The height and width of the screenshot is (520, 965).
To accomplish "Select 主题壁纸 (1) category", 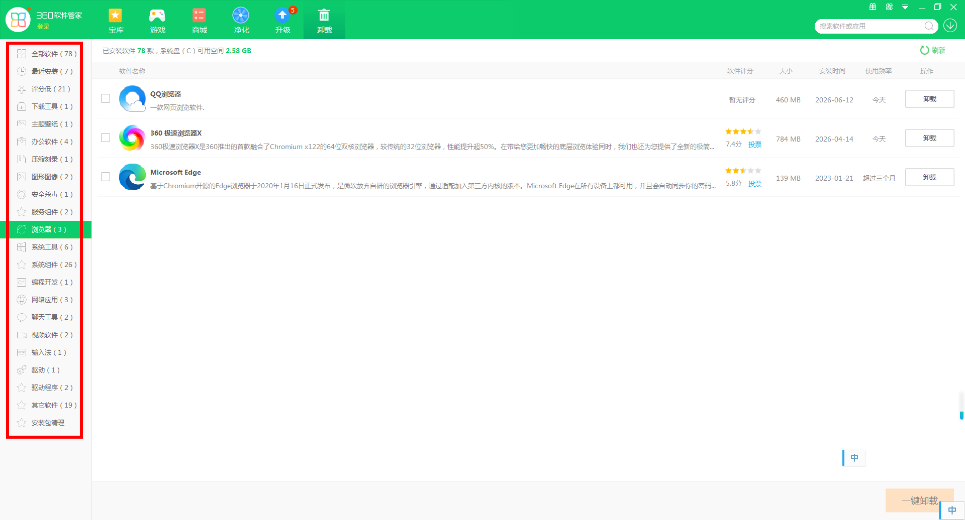I will click(46, 124).
